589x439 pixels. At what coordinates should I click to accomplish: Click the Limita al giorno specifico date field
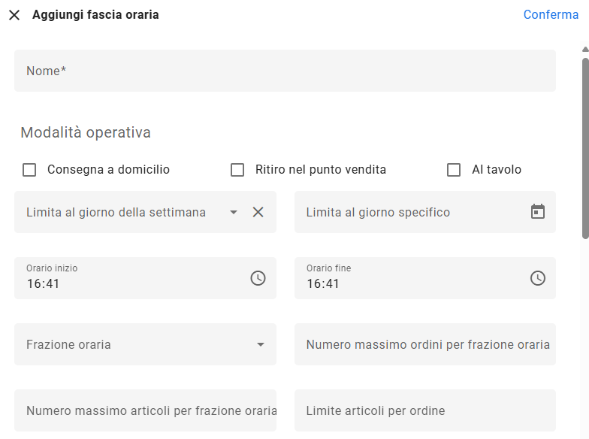(425, 212)
